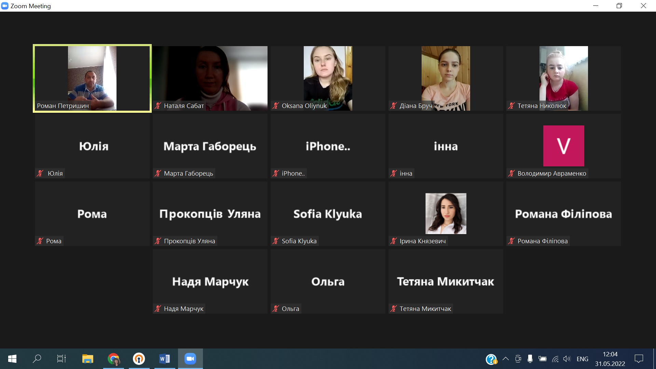Click the Windows Start button
The height and width of the screenshot is (369, 656).
(x=12, y=359)
